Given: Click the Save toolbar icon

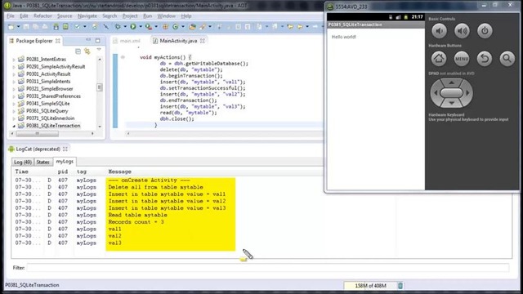Looking at the screenshot, I should [26, 27].
